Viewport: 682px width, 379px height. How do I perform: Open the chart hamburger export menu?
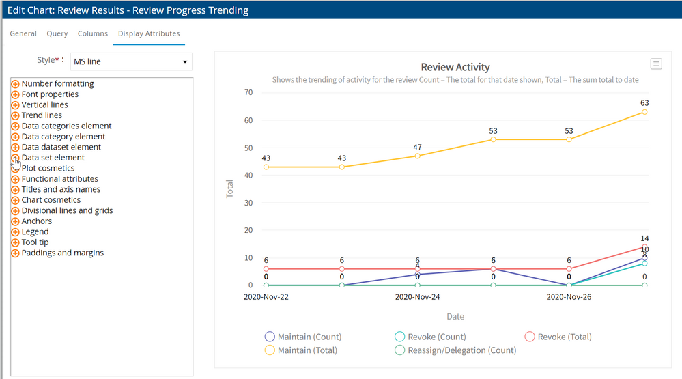pyautogui.click(x=656, y=64)
